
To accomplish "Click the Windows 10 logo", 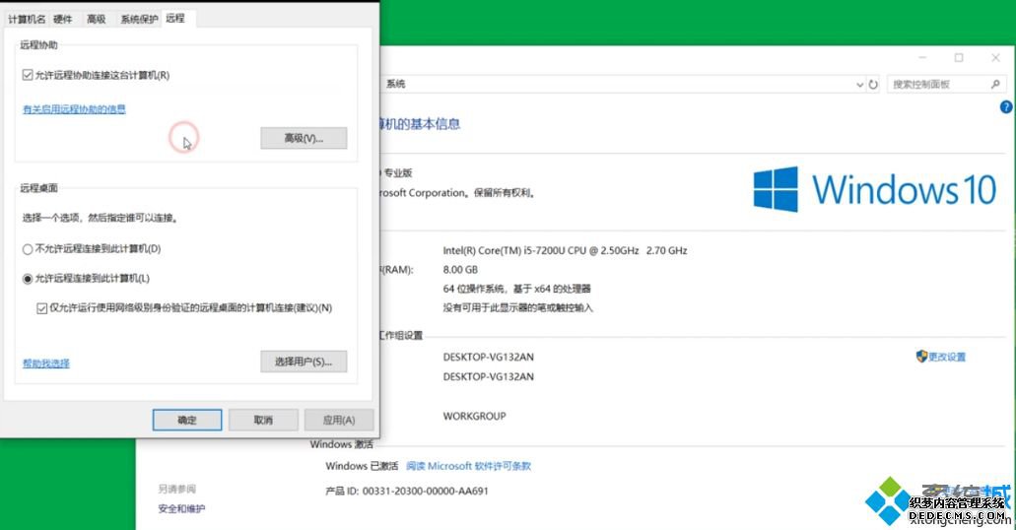I will click(x=874, y=189).
